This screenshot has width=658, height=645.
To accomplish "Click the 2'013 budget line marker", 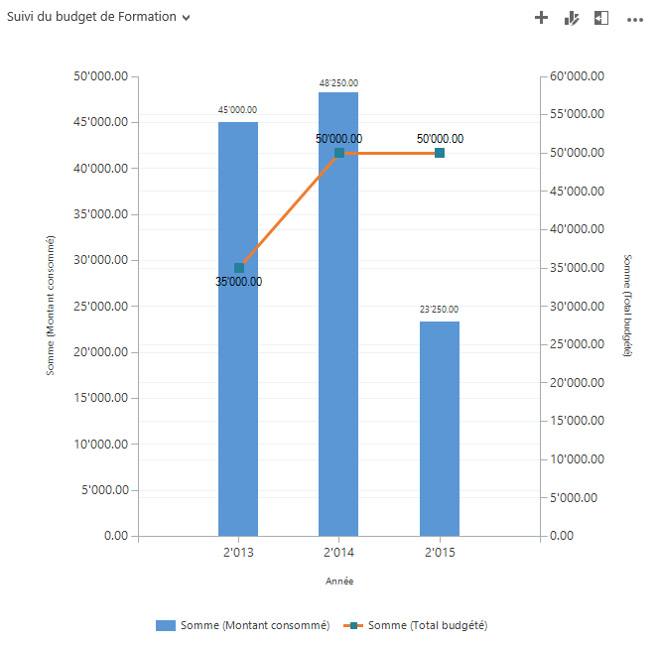I will click(239, 268).
